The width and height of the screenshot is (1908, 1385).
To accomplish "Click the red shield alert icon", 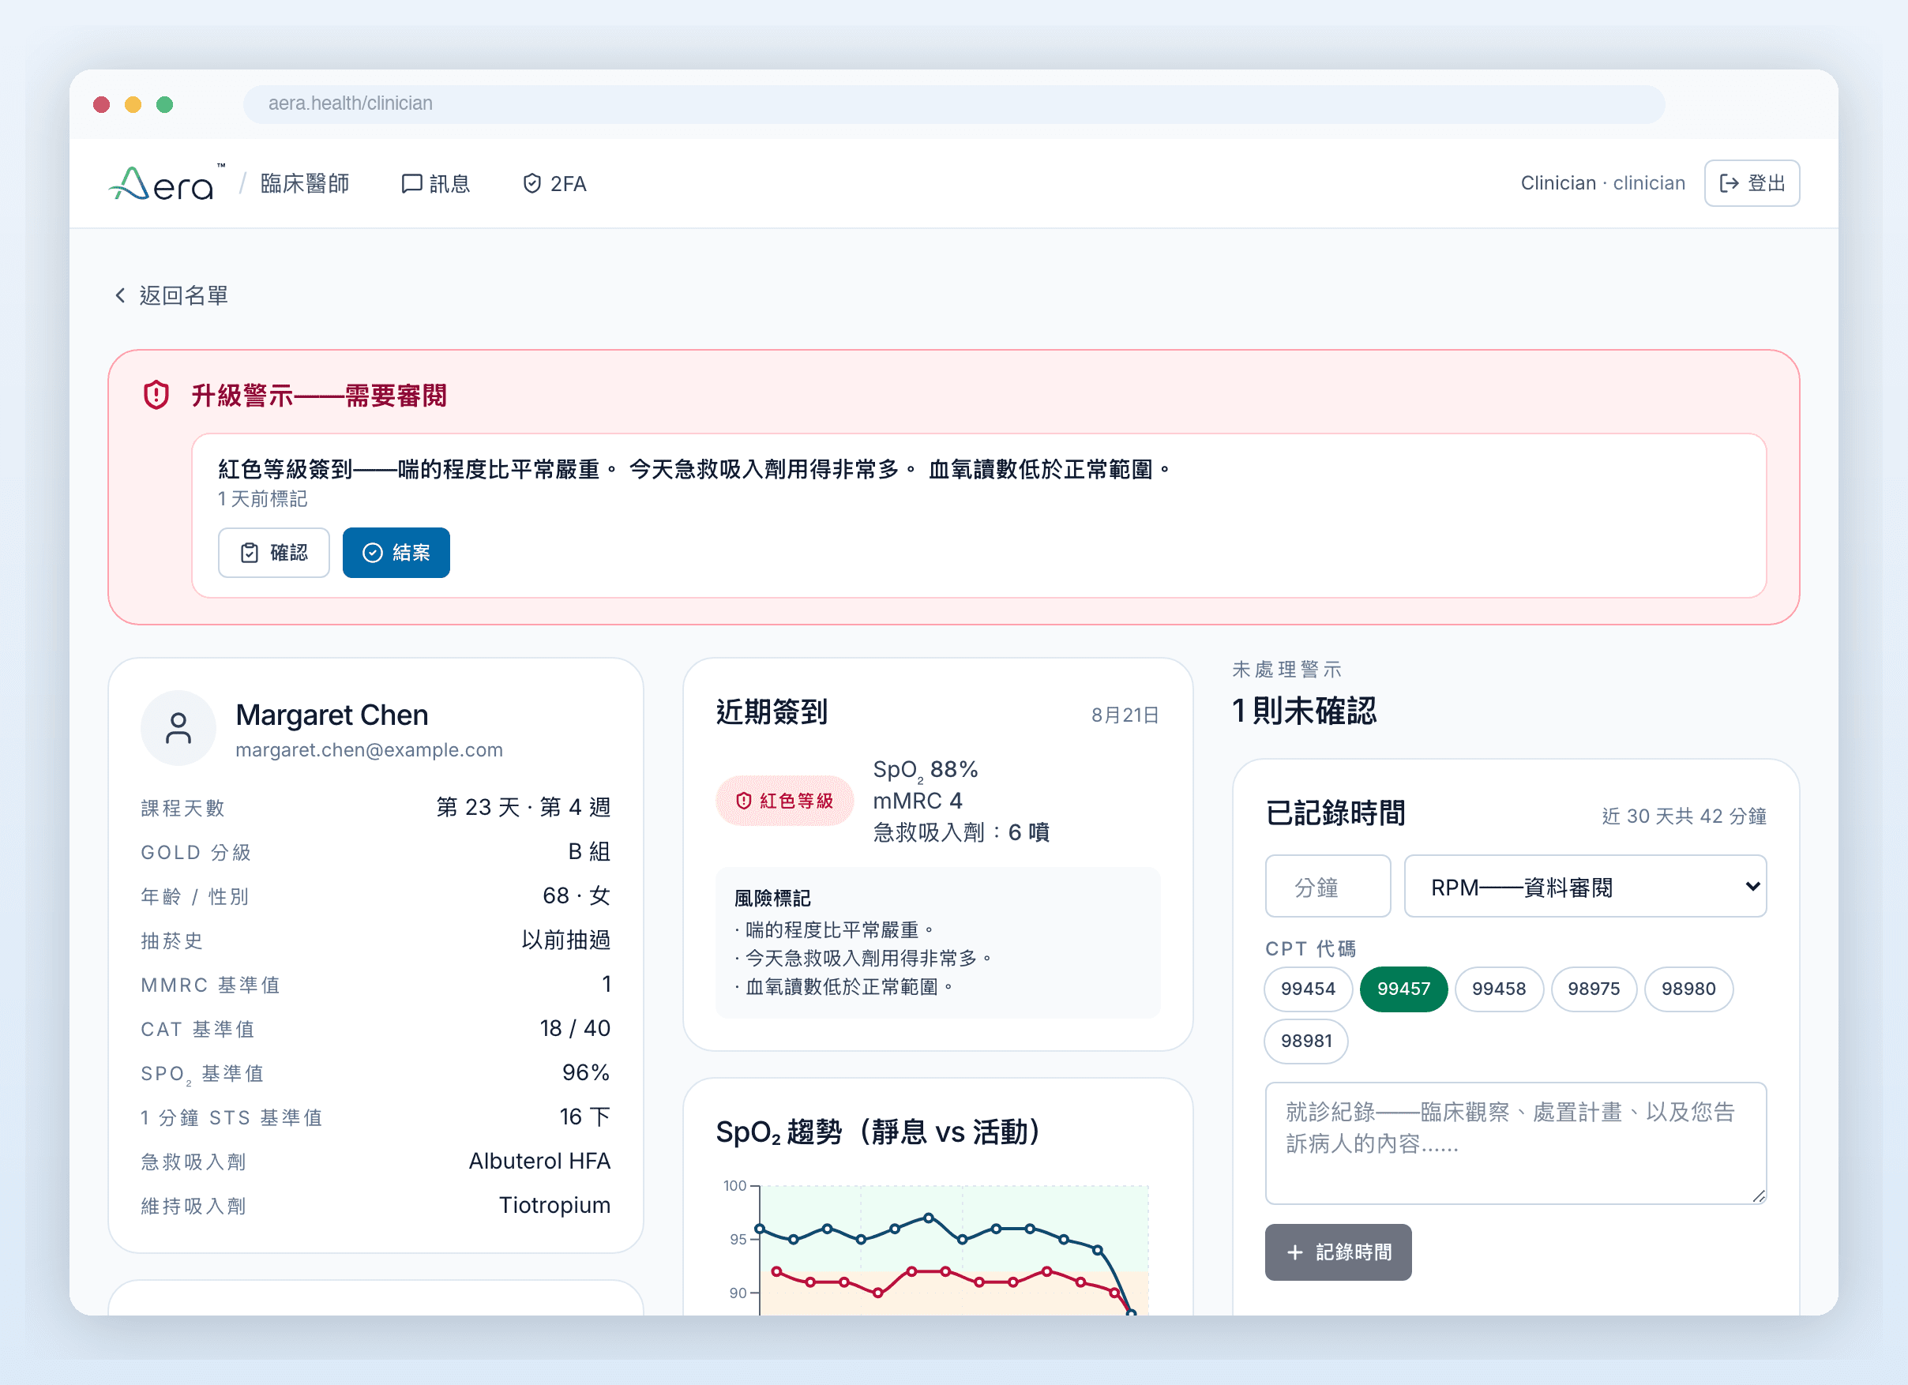I will [156, 394].
